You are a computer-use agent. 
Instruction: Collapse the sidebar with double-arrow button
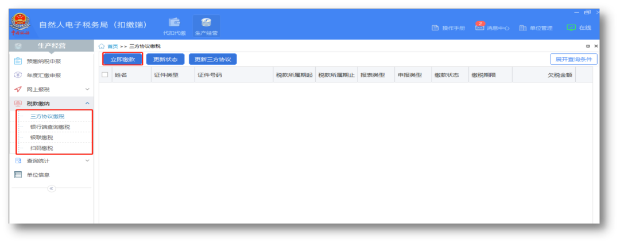52,188
